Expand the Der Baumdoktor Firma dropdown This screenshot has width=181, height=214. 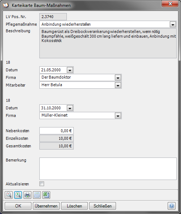118,77
